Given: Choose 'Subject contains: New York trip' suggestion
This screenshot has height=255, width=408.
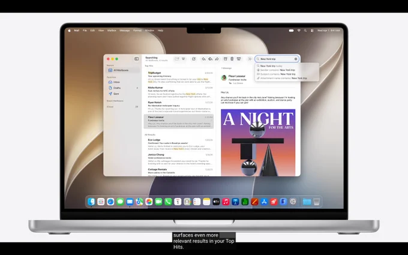Looking at the screenshot, I should [x=286, y=74].
